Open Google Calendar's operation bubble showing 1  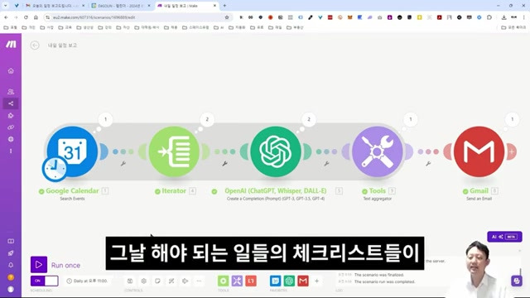coord(105,119)
